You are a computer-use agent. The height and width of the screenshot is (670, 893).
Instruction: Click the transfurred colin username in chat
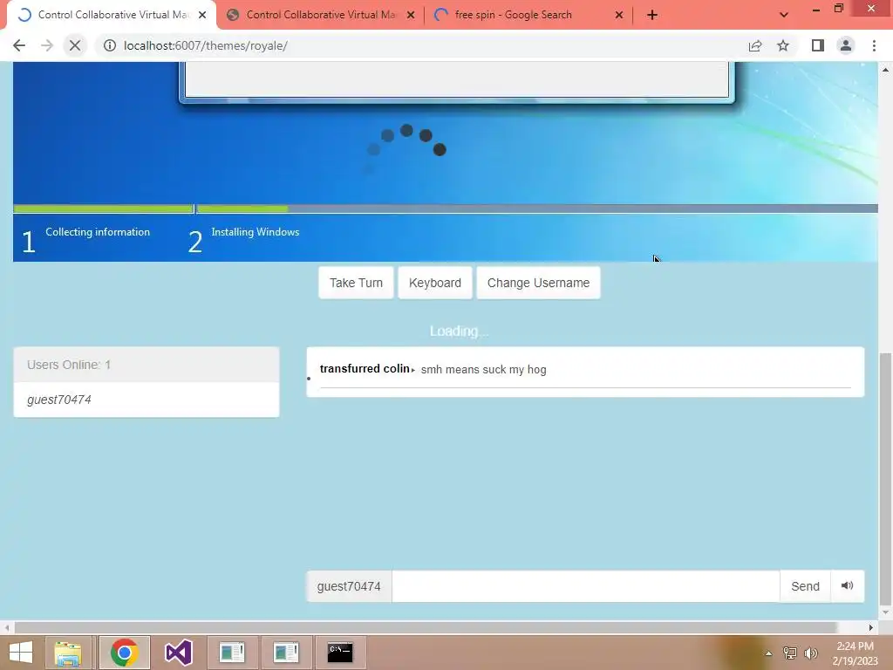[x=365, y=369]
